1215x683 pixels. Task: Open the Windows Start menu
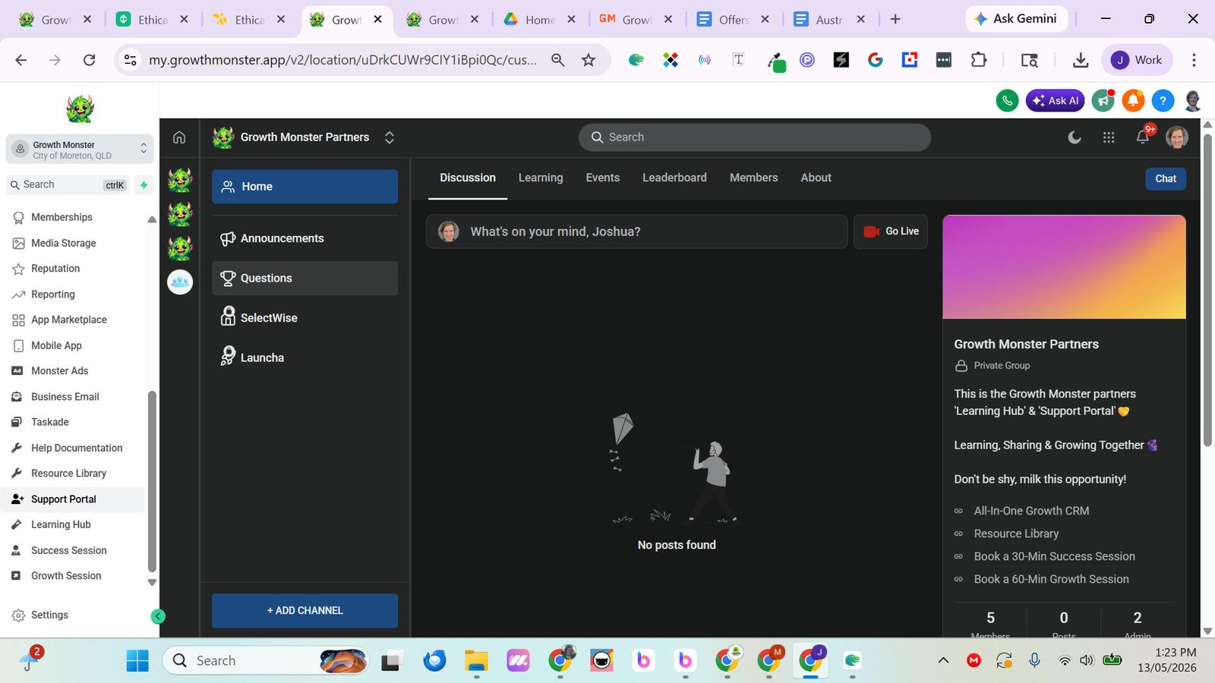137,661
